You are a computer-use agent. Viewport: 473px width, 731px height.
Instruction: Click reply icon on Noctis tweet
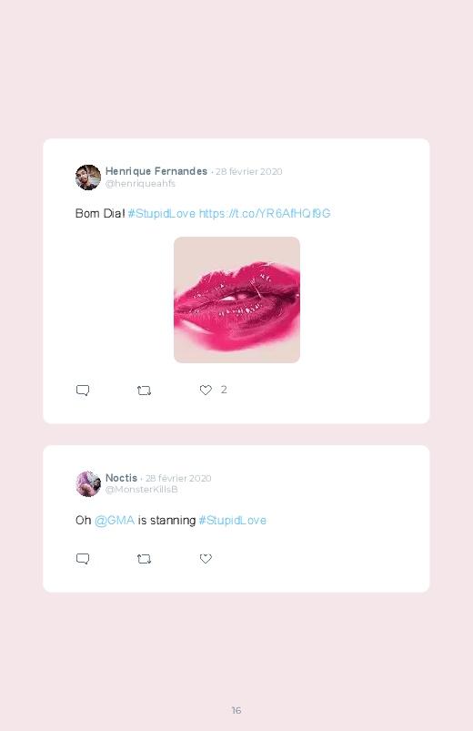click(83, 559)
